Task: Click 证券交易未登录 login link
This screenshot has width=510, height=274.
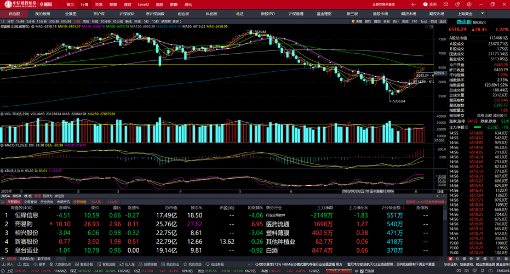Action: (x=383, y=4)
